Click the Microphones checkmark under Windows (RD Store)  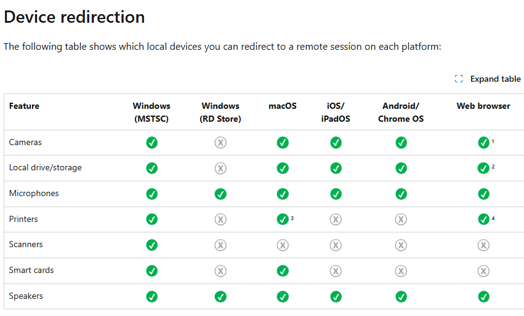[x=220, y=194]
